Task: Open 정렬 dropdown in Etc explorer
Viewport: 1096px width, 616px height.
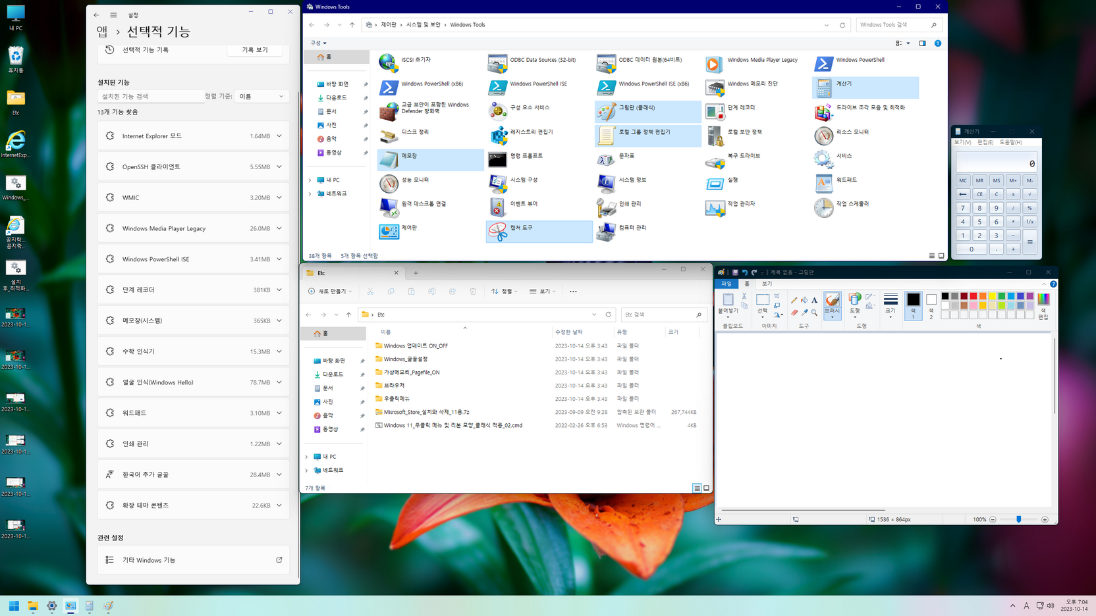Action: 505,292
